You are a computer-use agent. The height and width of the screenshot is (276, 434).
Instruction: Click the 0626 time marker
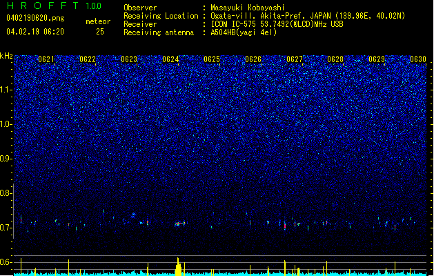pos(253,59)
